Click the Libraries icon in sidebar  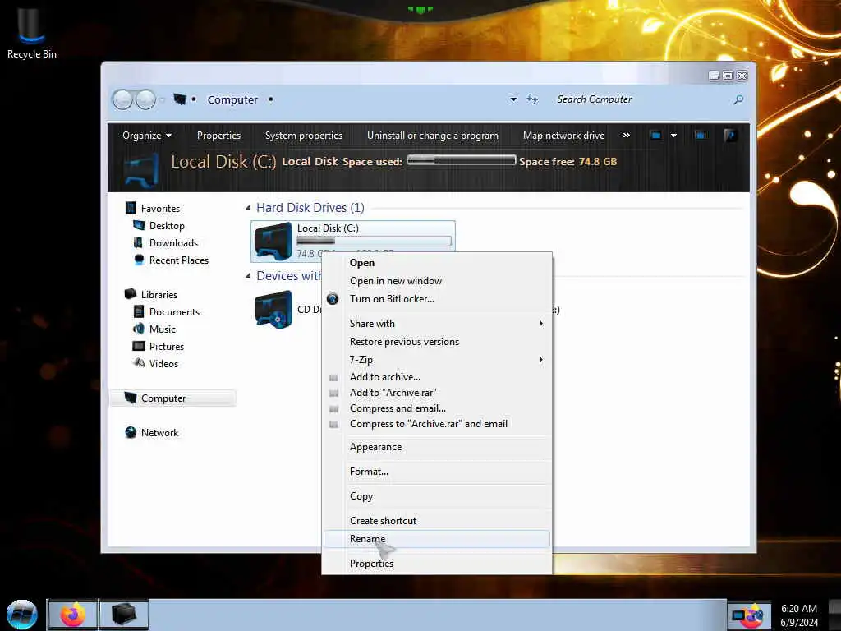point(131,294)
